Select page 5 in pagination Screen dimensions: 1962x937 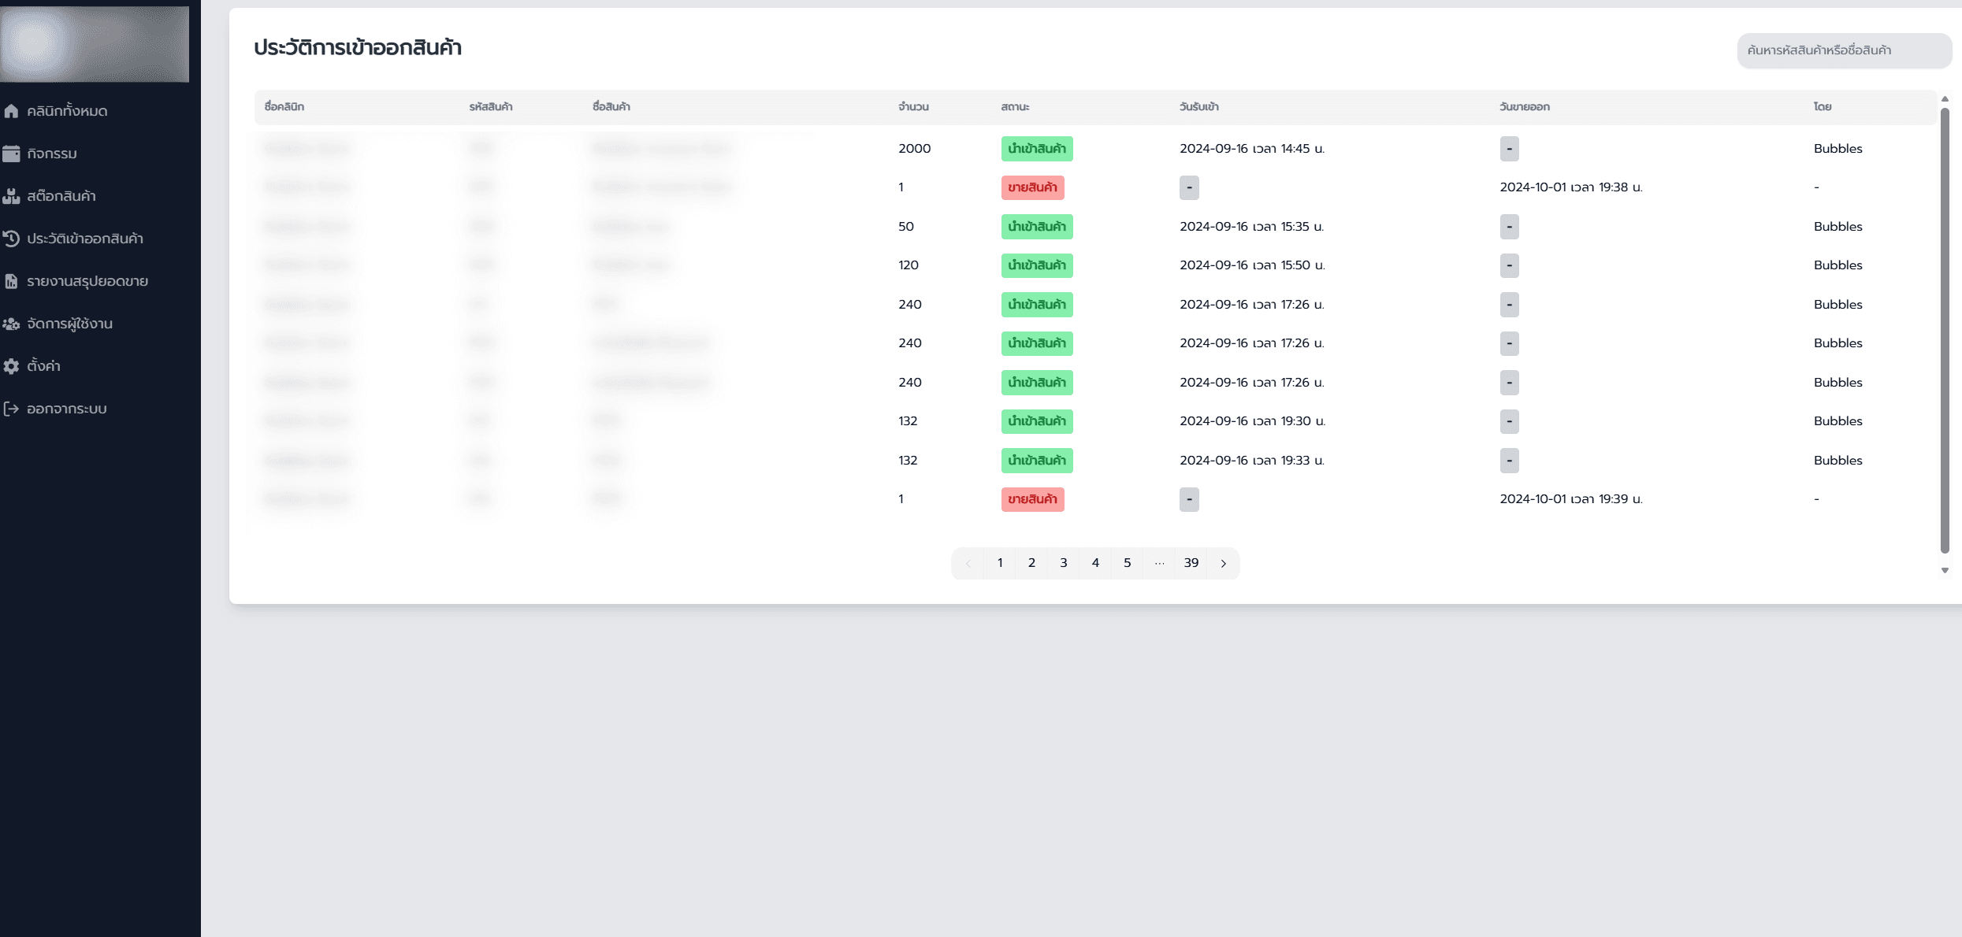[x=1127, y=563]
